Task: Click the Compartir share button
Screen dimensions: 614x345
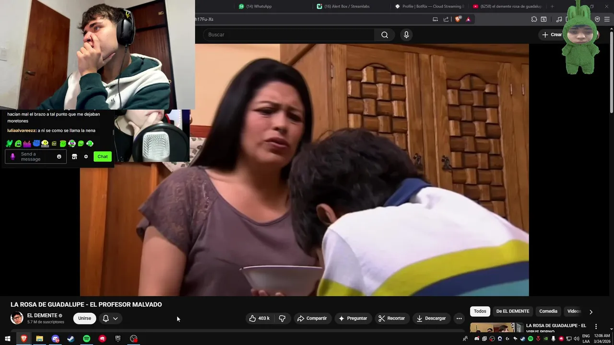Action: pos(312,318)
